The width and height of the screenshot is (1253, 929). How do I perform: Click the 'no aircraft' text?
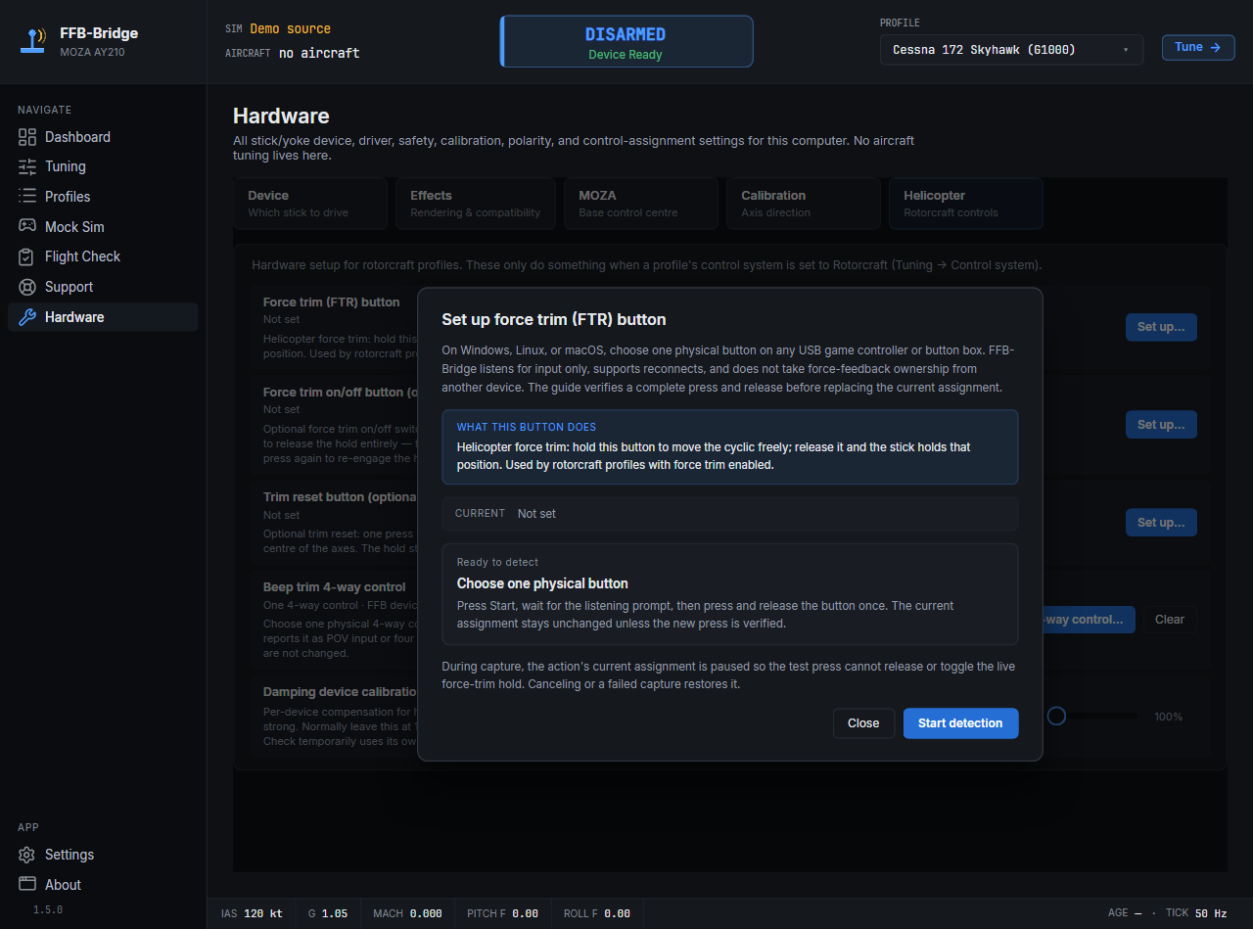pyautogui.click(x=319, y=53)
